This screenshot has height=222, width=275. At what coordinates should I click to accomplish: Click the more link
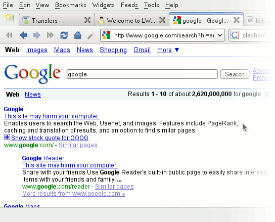click(x=164, y=50)
